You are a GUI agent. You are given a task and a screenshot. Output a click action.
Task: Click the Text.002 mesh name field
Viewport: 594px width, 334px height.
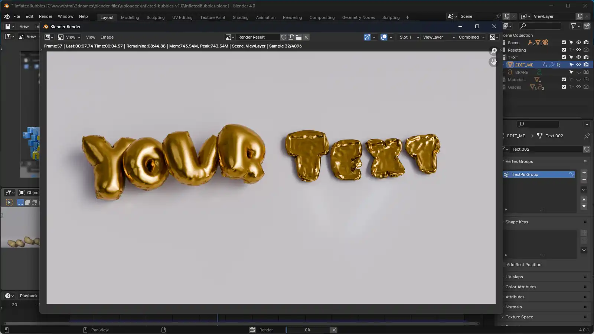546,149
